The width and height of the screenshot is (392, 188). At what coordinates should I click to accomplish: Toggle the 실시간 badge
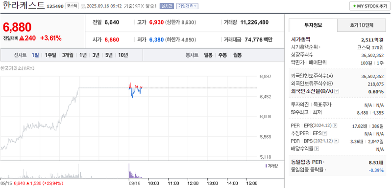167,6
